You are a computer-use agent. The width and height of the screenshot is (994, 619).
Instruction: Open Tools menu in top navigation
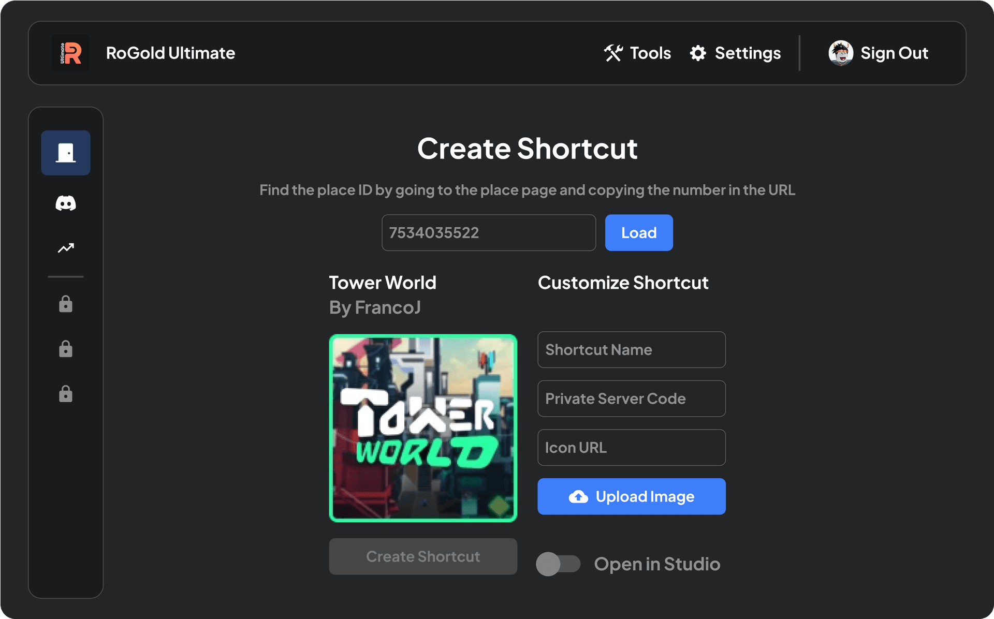tap(637, 53)
